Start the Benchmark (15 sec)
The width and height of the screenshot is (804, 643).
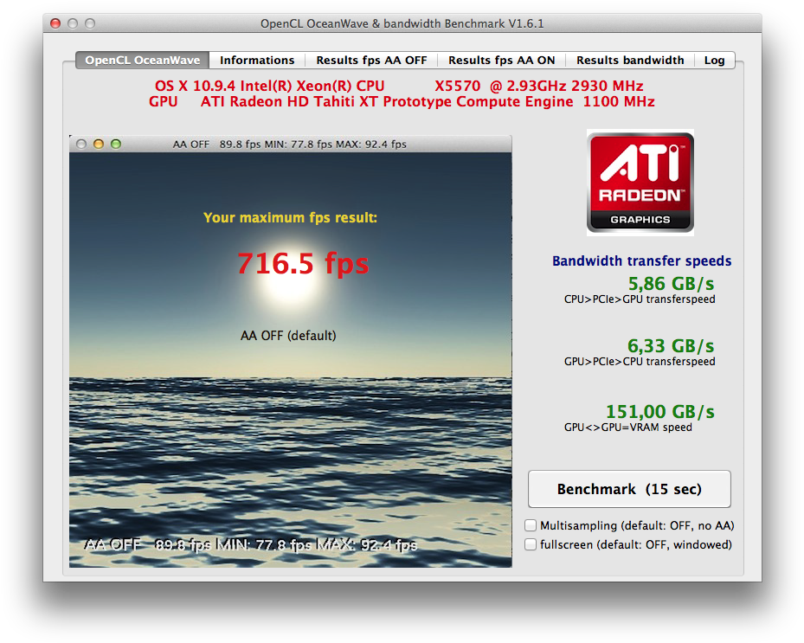click(628, 488)
